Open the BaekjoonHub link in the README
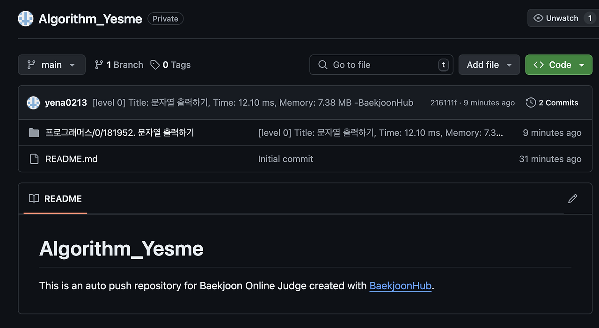 pos(400,285)
